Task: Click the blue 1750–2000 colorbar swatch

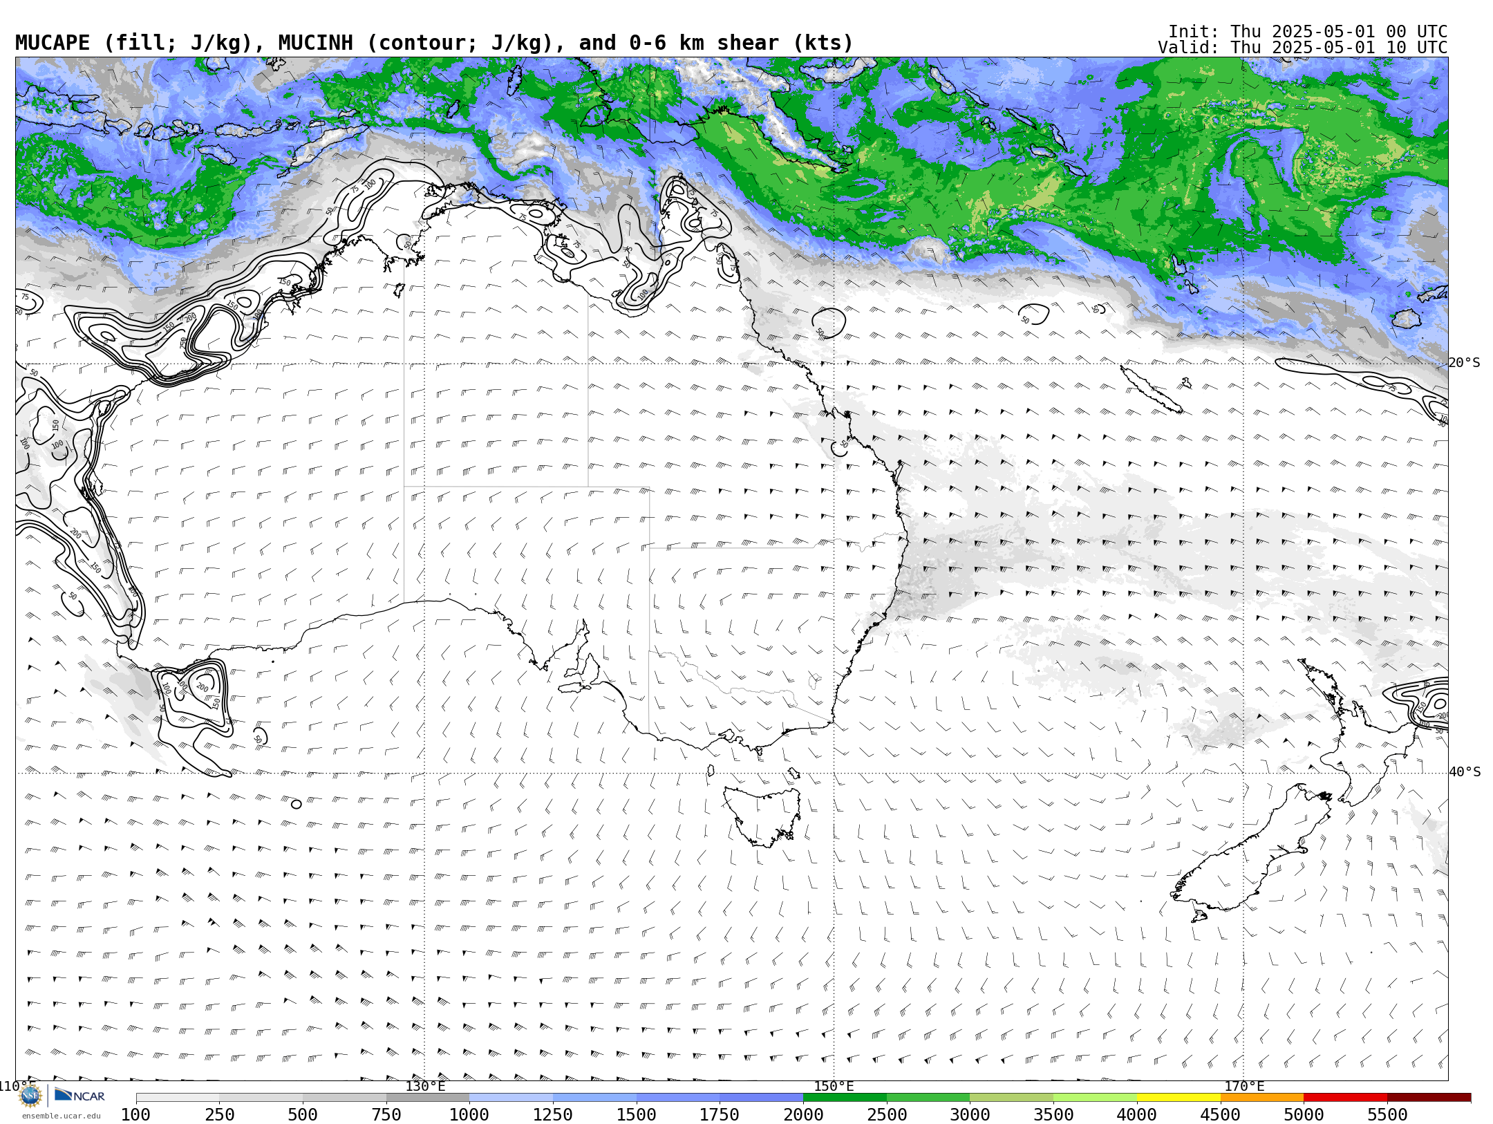Action: [761, 1098]
